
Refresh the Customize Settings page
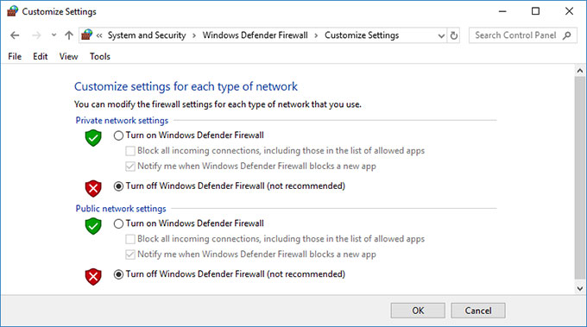point(454,35)
